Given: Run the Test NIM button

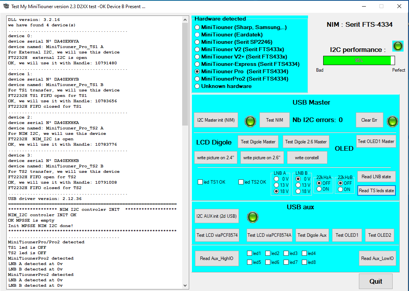Looking at the screenshot, I should point(274,120).
